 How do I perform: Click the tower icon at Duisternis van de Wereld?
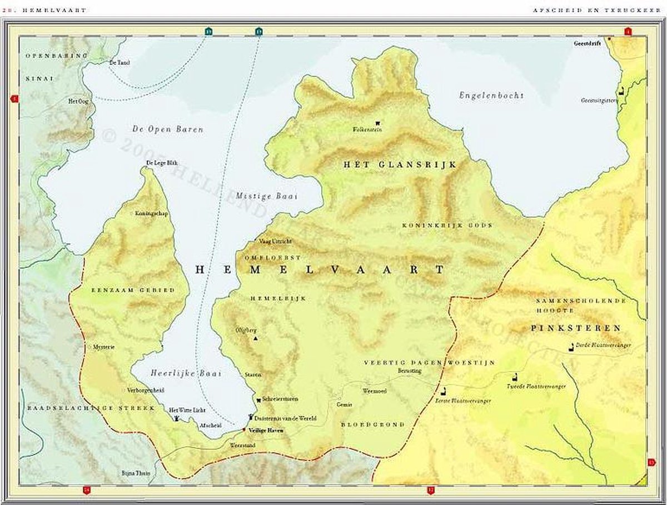click(x=251, y=416)
